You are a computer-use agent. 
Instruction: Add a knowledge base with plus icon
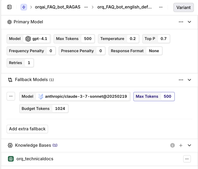tap(181, 145)
